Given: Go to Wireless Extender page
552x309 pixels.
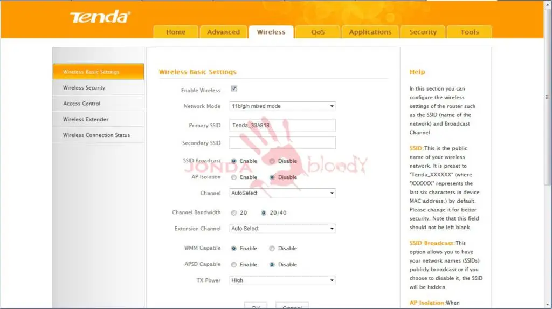Looking at the screenshot, I should [x=98, y=119].
